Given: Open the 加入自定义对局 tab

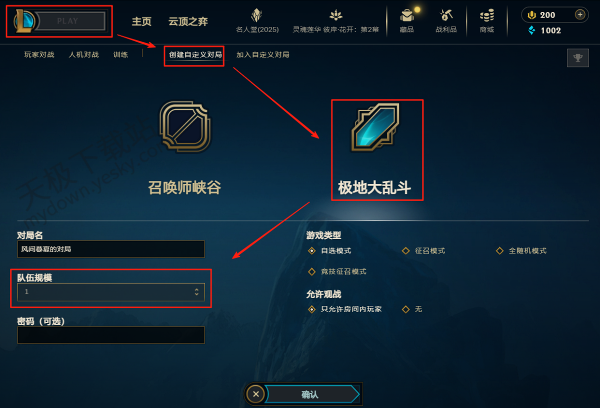Looking at the screenshot, I should coord(263,54).
